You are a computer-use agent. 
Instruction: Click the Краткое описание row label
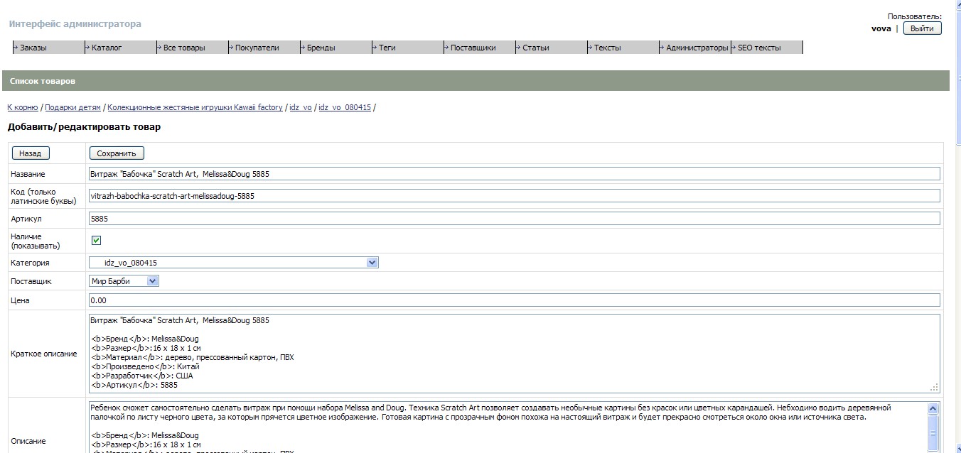pyautogui.click(x=44, y=354)
